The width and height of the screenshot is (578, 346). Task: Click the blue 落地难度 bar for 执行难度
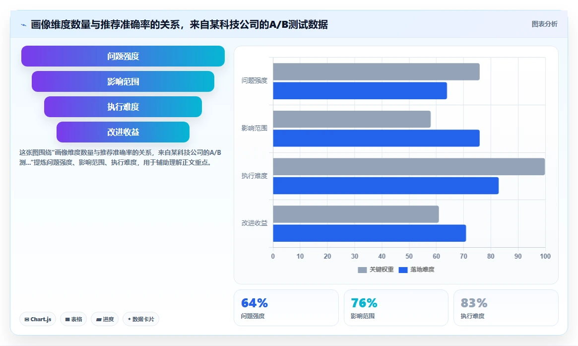click(385, 186)
